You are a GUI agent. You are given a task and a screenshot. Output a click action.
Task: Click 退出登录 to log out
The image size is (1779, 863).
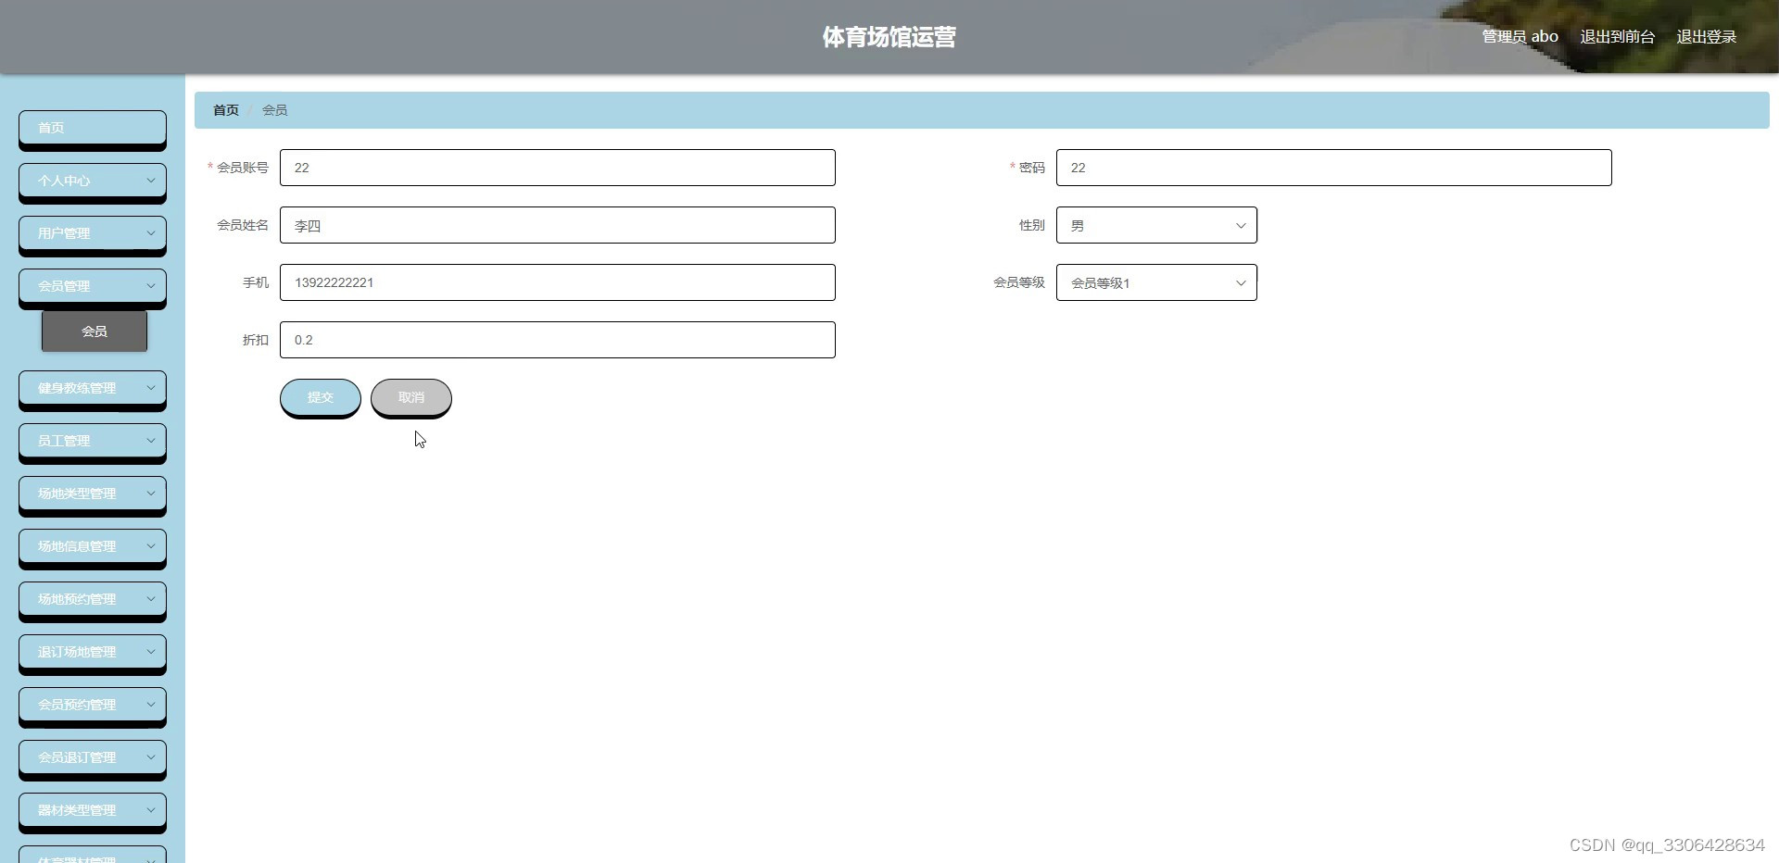(1706, 37)
